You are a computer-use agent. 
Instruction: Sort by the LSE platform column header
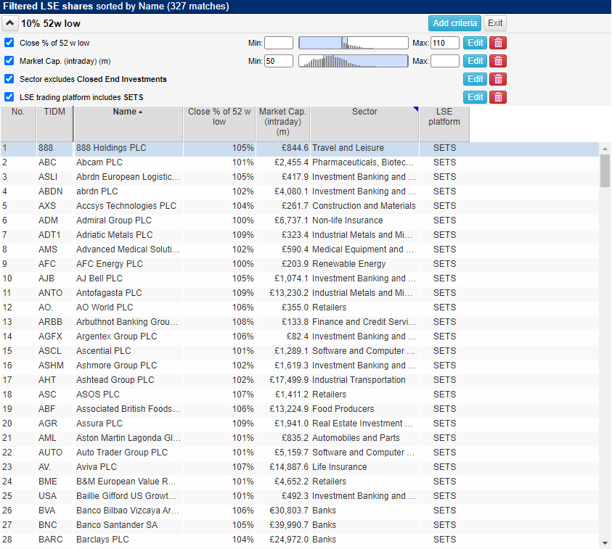pyautogui.click(x=444, y=123)
